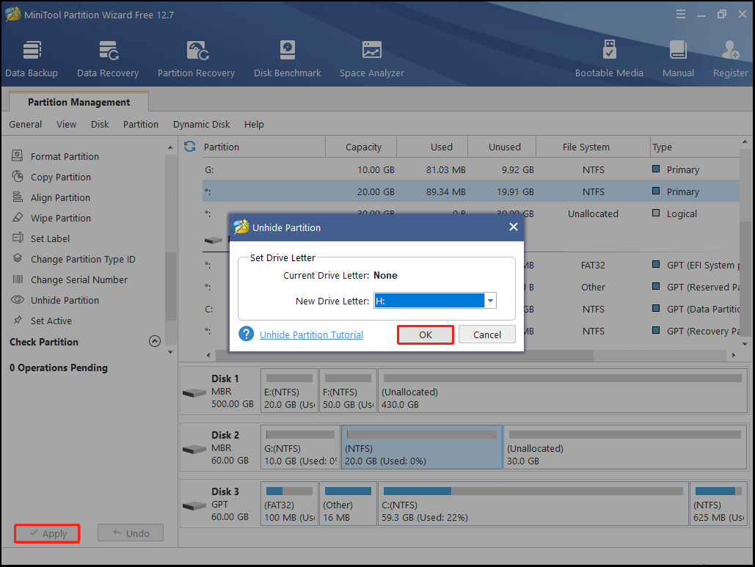Open Partition Recovery
Image resolution: width=755 pixels, height=567 pixels.
pyautogui.click(x=196, y=59)
